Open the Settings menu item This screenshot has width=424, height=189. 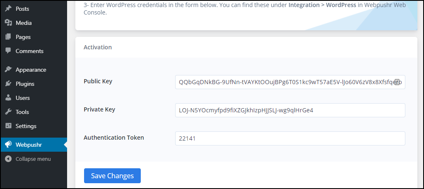coord(26,126)
